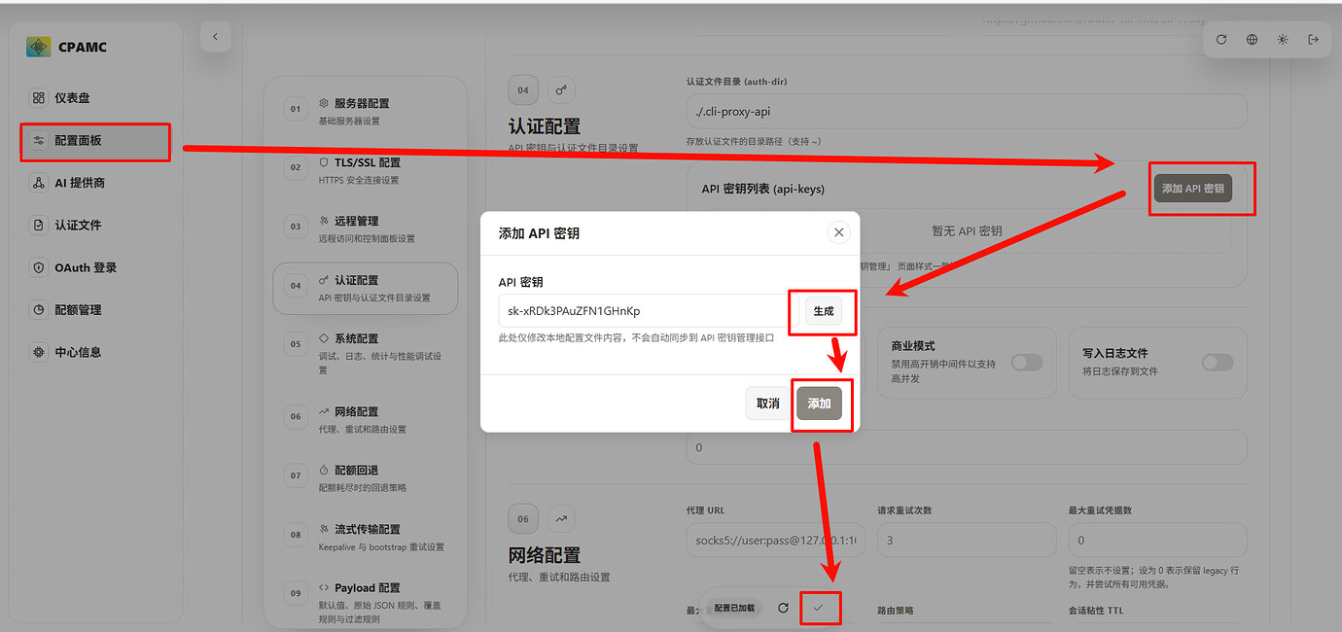The image size is (1342, 632).
Task: Click 生成 to generate a key
Action: coord(823,311)
